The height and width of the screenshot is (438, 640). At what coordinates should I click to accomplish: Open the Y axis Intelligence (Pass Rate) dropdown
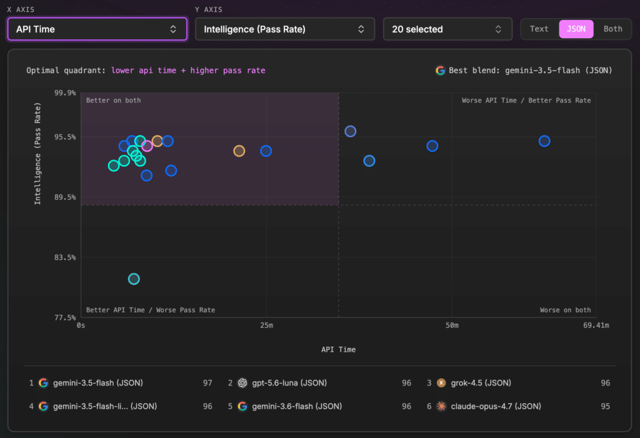pos(285,29)
